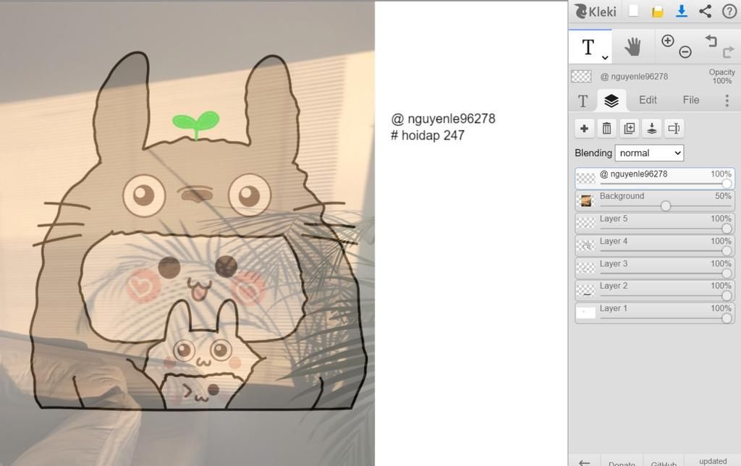Click opacity slider handle of @ nguyenle96278 layer

(727, 183)
